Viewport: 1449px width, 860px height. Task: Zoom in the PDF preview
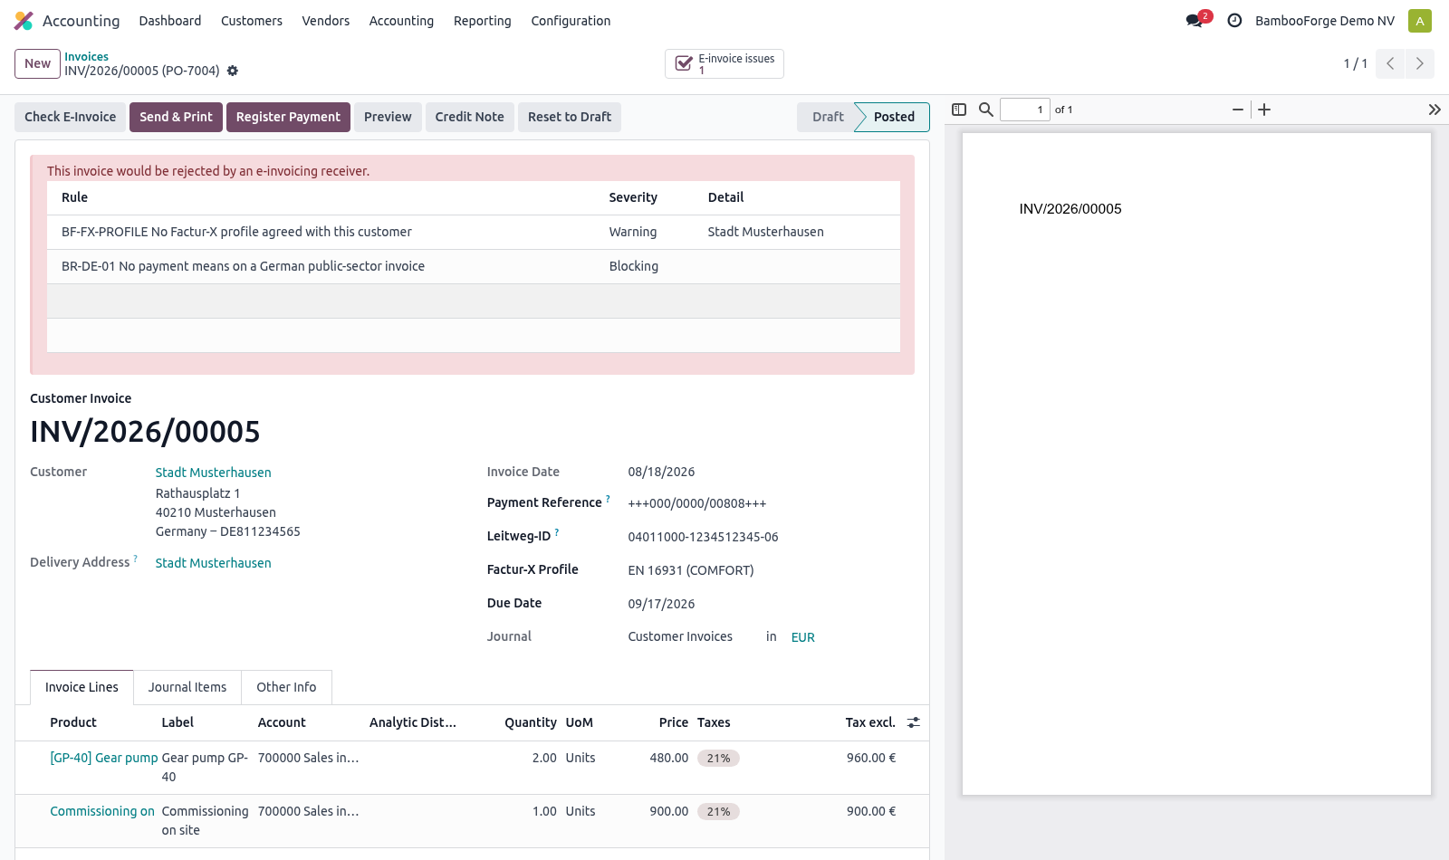coord(1264,110)
